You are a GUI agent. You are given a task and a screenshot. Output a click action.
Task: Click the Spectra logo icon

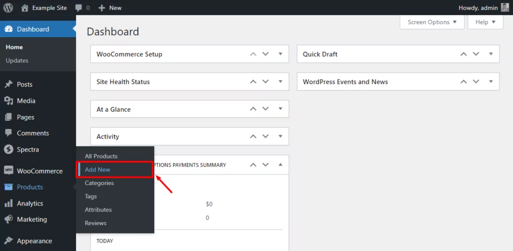coord(9,149)
